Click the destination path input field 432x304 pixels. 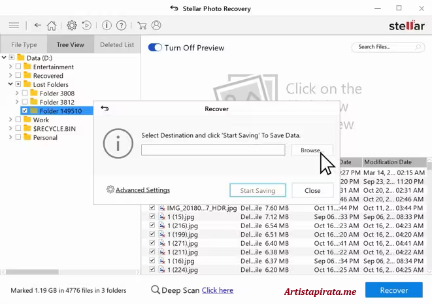(x=213, y=150)
